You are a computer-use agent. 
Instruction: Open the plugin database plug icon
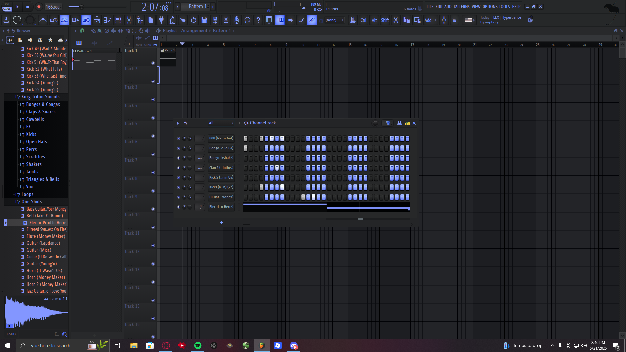tap(161, 20)
